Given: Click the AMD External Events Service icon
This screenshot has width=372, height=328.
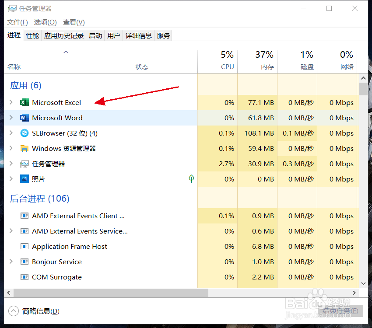Looking at the screenshot, I should point(24,231).
